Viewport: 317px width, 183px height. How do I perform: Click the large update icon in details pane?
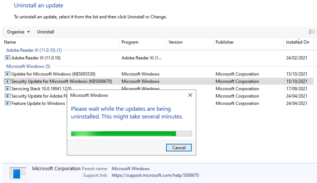(x=18, y=173)
